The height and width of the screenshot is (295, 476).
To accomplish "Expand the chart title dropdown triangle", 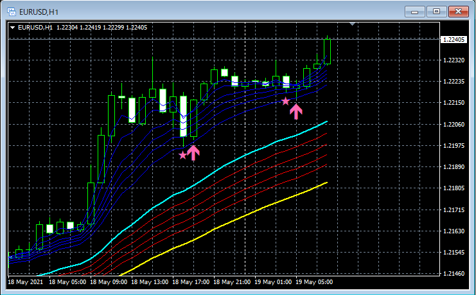I will (13, 28).
